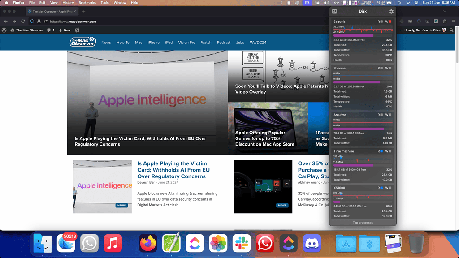Click the Firefox reload page button
The width and height of the screenshot is (459, 258).
tap(24, 21)
